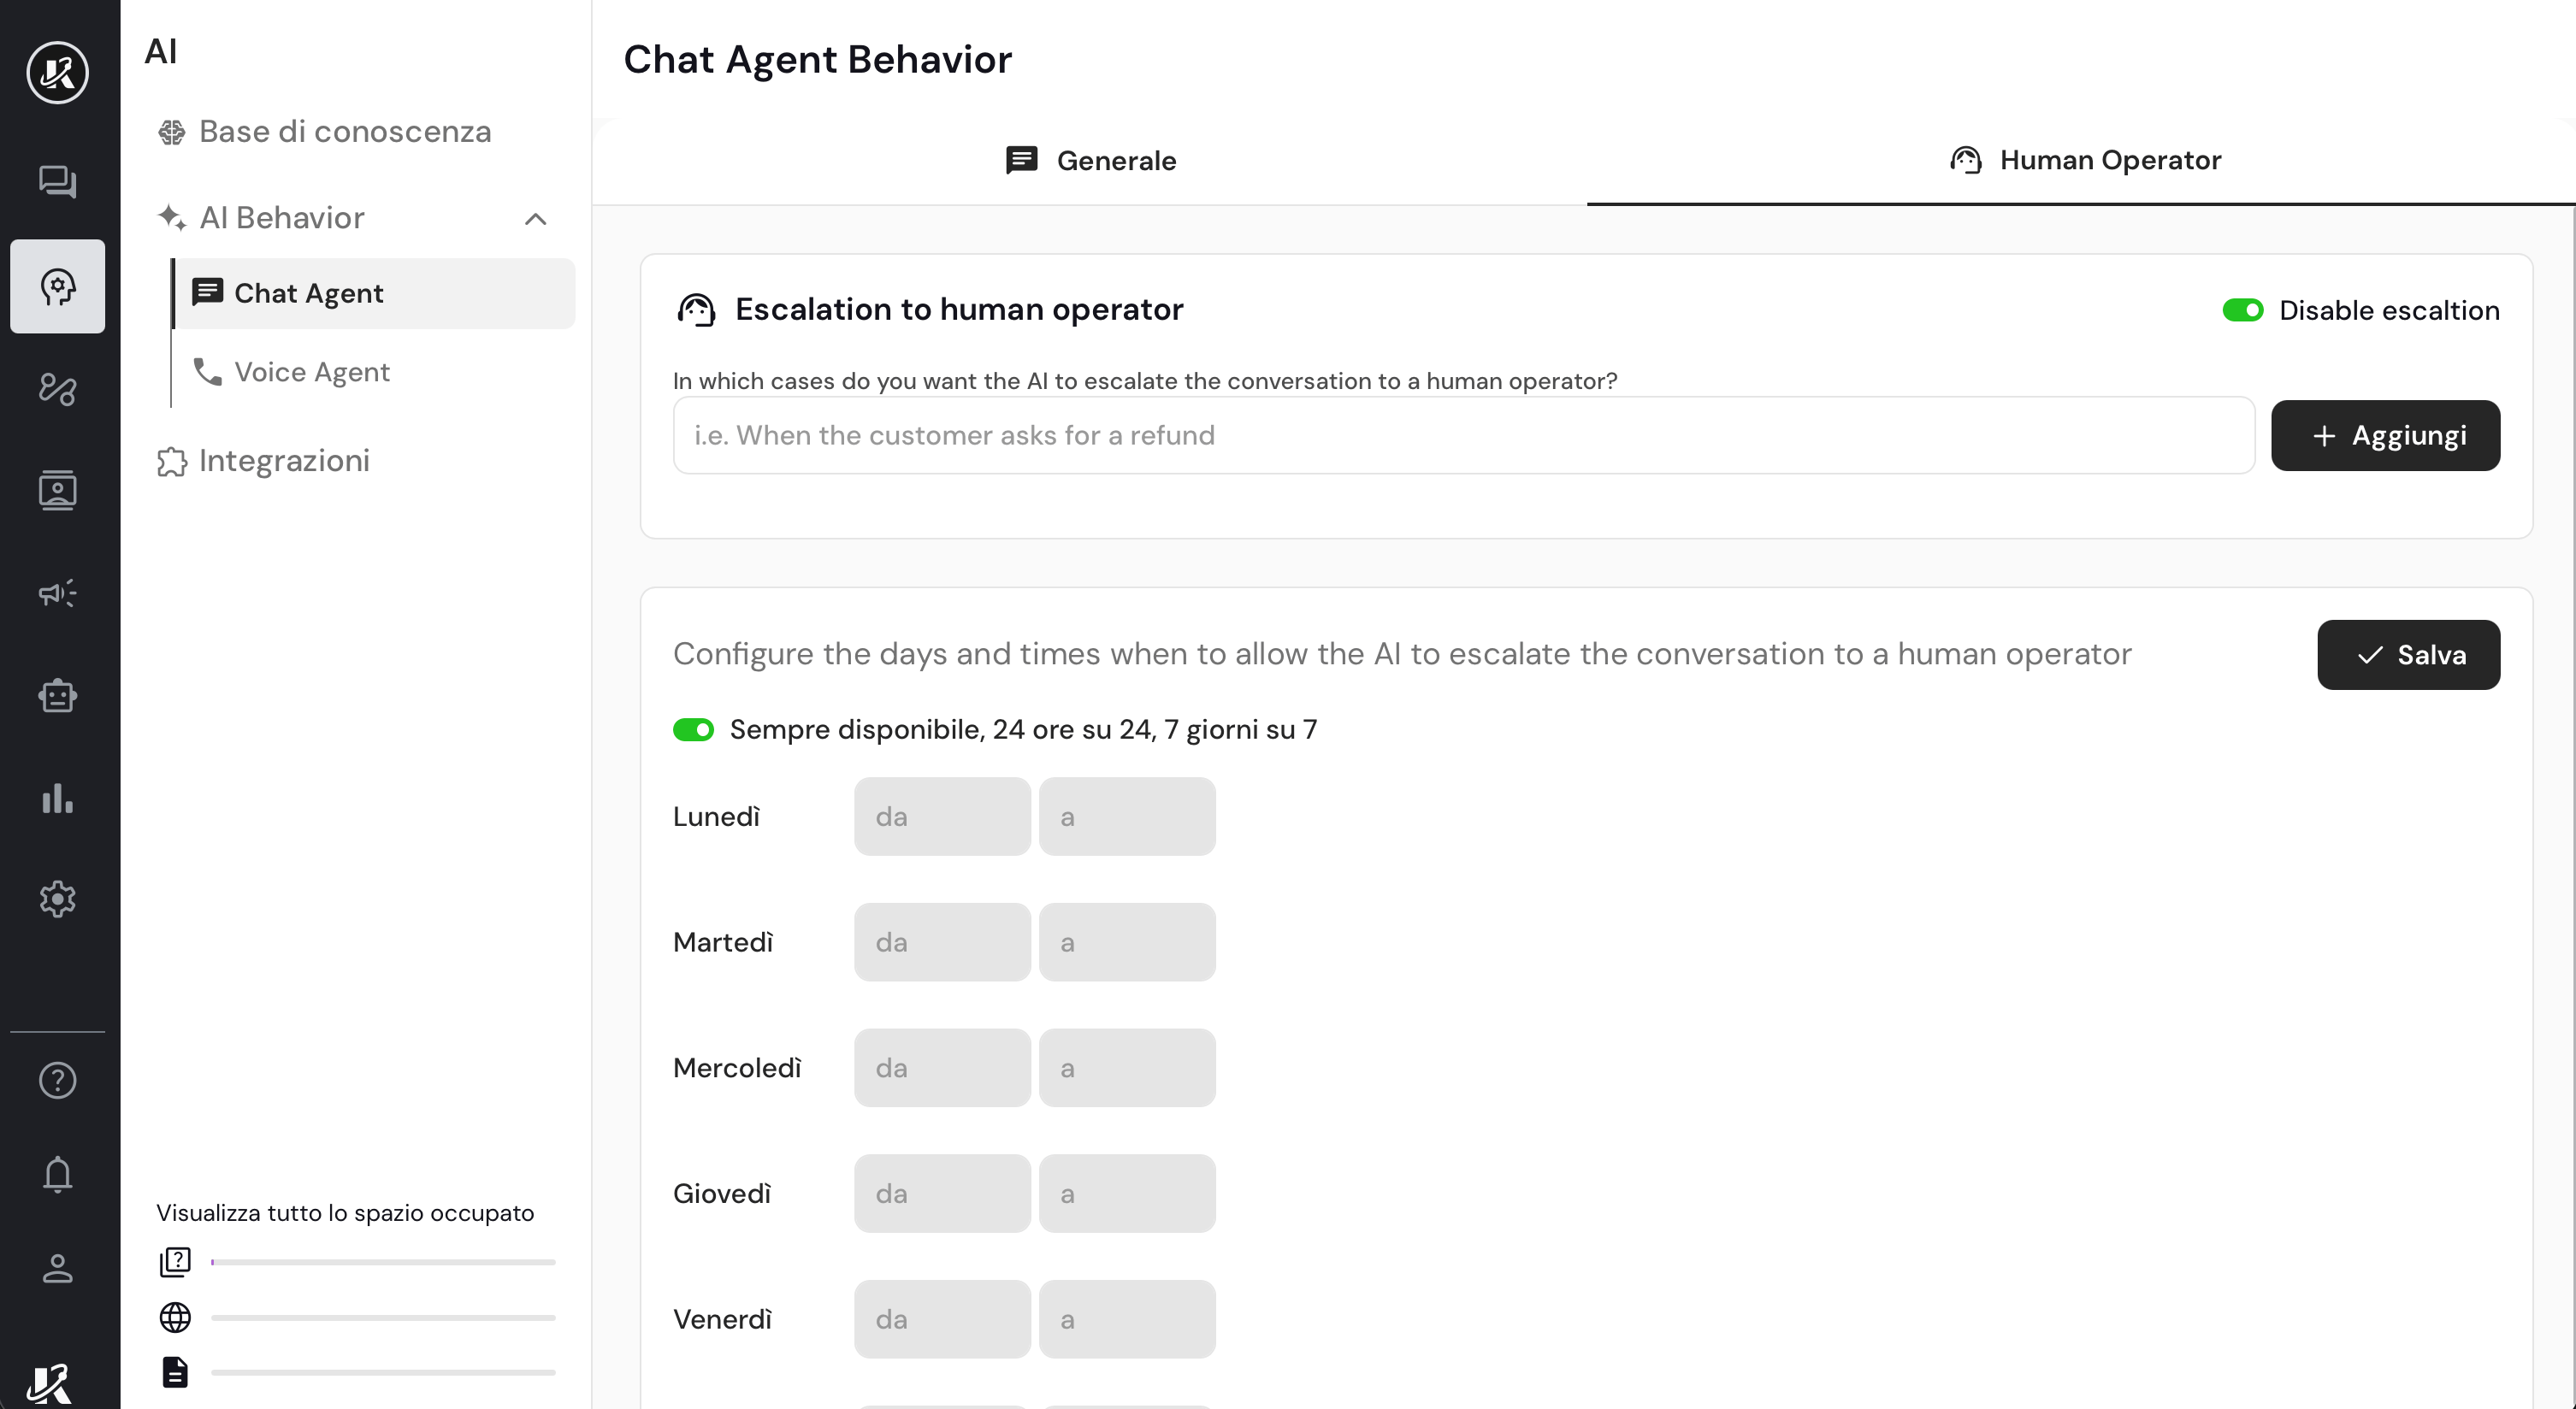2576x1409 pixels.
Task: Collapse the AI Behavior section chevron
Action: [x=536, y=219]
